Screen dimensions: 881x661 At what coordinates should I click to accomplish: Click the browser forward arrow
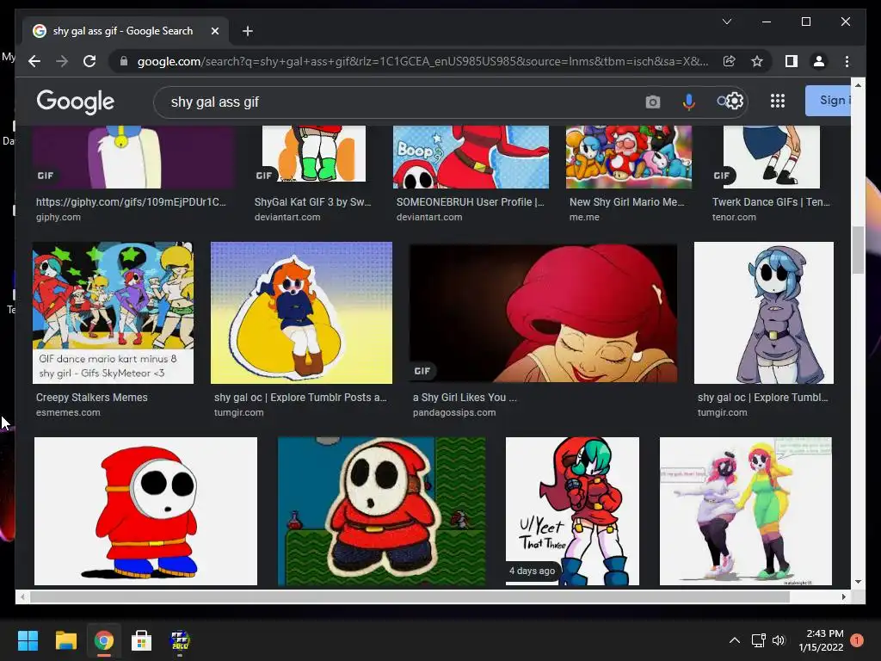[62, 61]
